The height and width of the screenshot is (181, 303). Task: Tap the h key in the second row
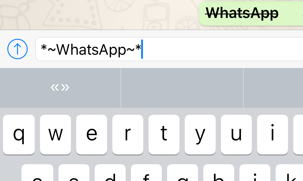pos(219,173)
